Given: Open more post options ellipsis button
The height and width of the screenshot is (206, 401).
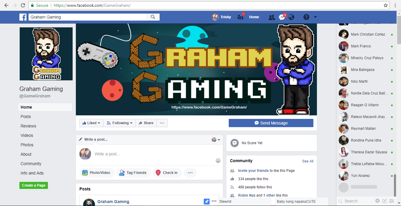Looking at the screenshot, I should [x=190, y=173].
